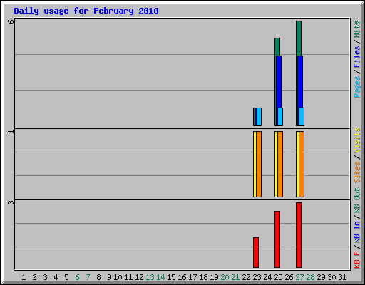Select the cyan Pages bar for day 23
The image size is (365, 285).
(259, 117)
